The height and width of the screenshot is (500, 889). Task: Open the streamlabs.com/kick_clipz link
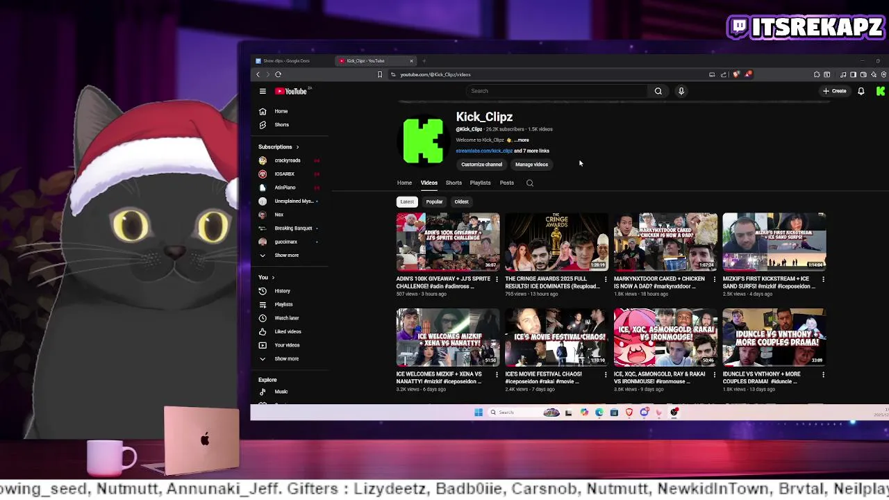tap(484, 151)
